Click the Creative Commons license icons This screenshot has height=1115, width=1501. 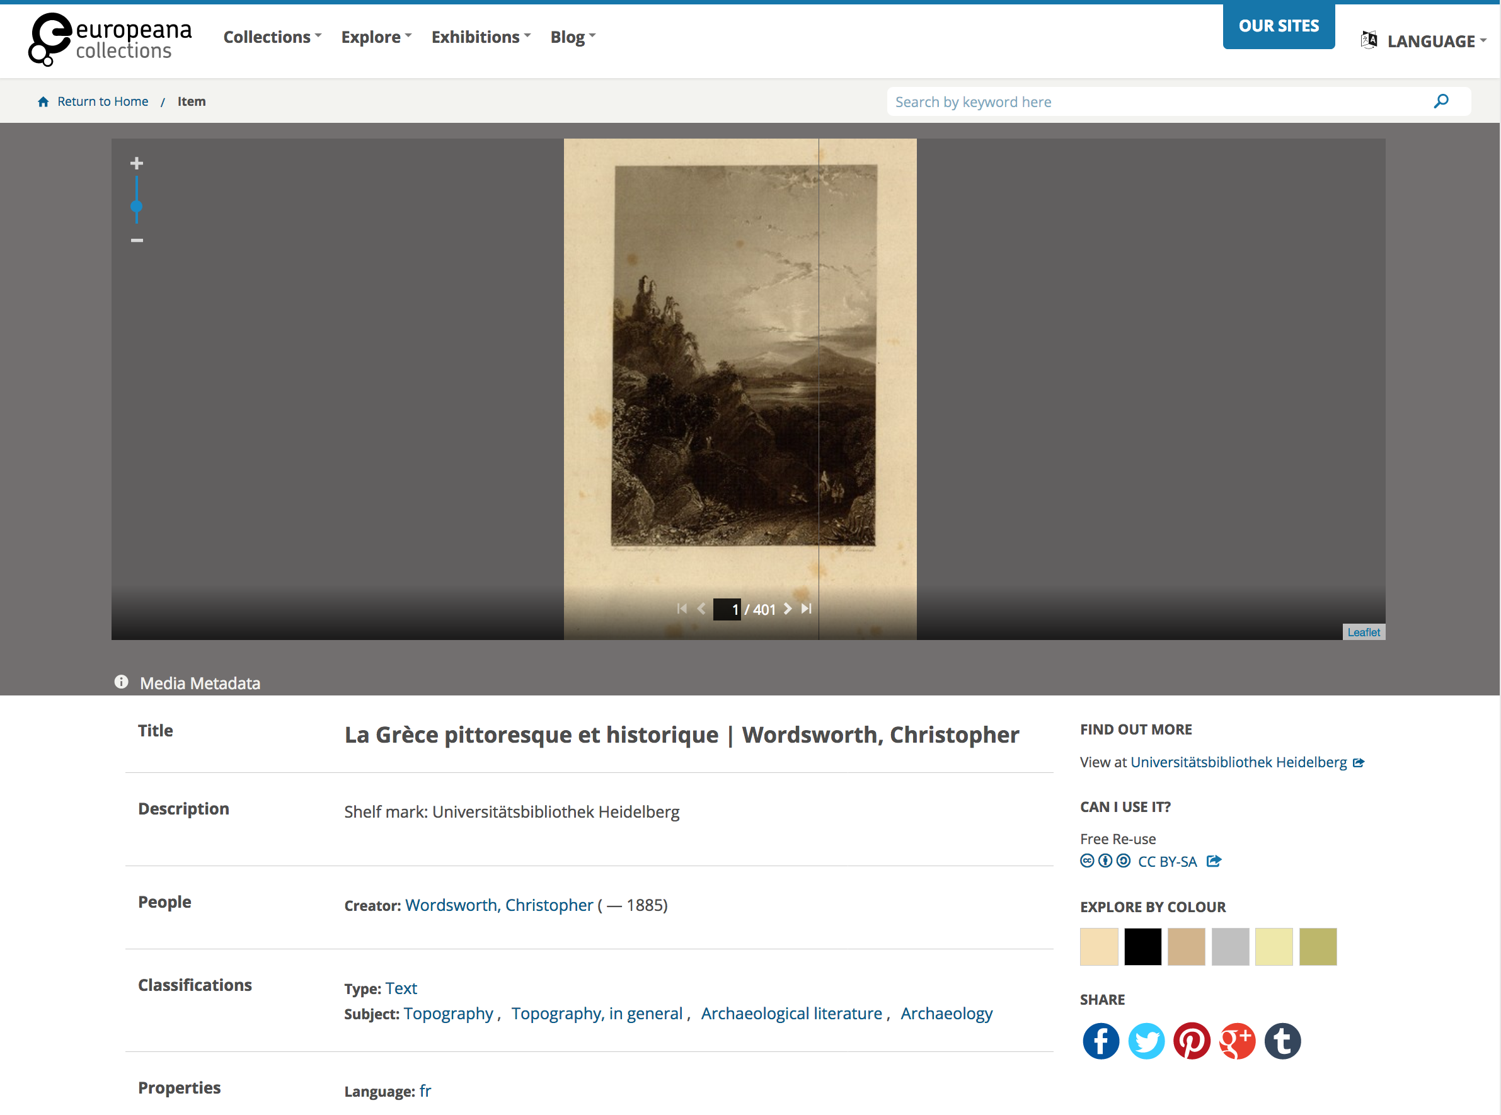click(1105, 861)
